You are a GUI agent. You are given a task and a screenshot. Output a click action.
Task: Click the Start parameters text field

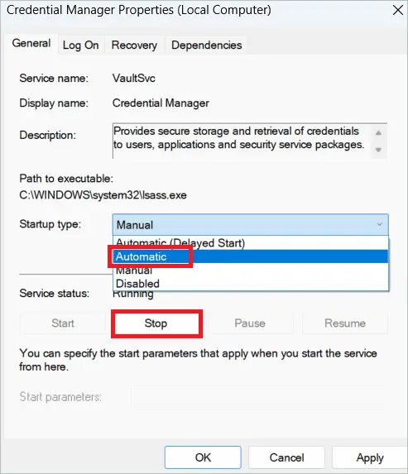coord(259,396)
